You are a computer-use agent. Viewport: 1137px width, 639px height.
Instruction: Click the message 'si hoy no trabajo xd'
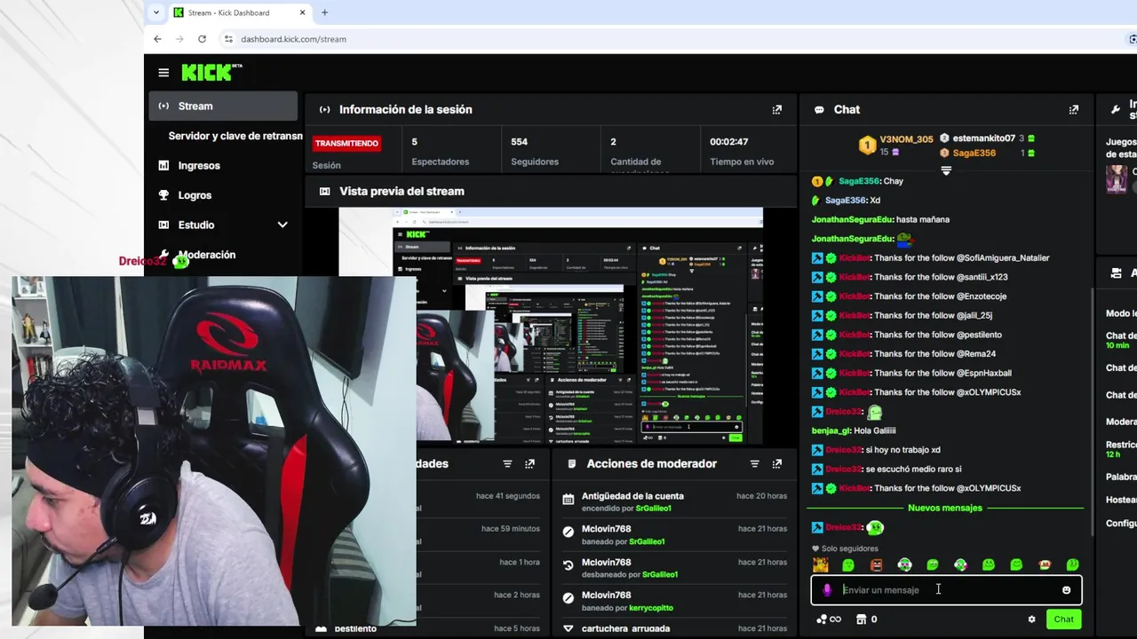902,450
